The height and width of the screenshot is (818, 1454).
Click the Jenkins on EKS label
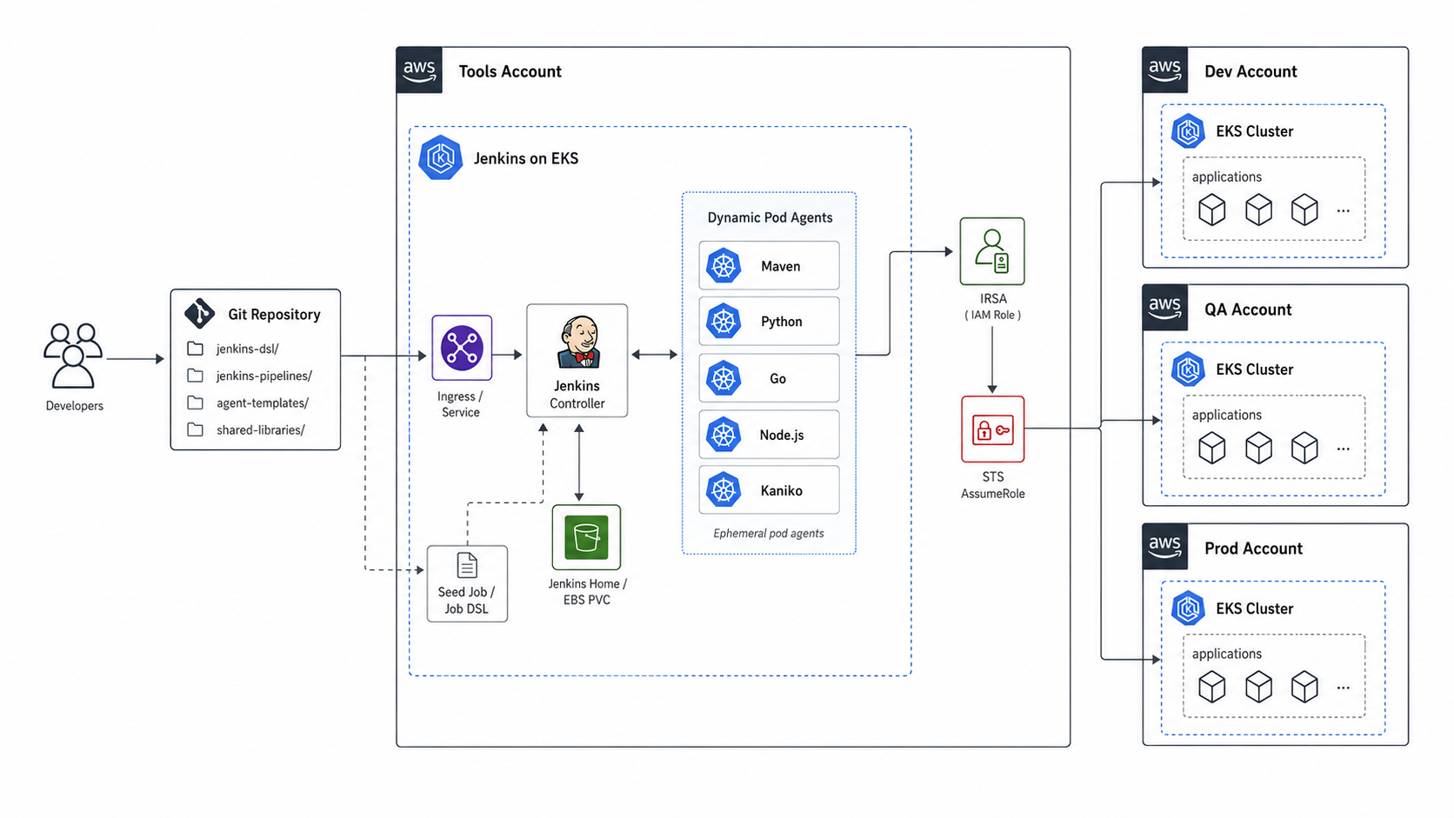tap(526, 158)
